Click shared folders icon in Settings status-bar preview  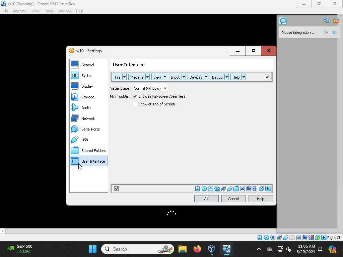[236, 189]
